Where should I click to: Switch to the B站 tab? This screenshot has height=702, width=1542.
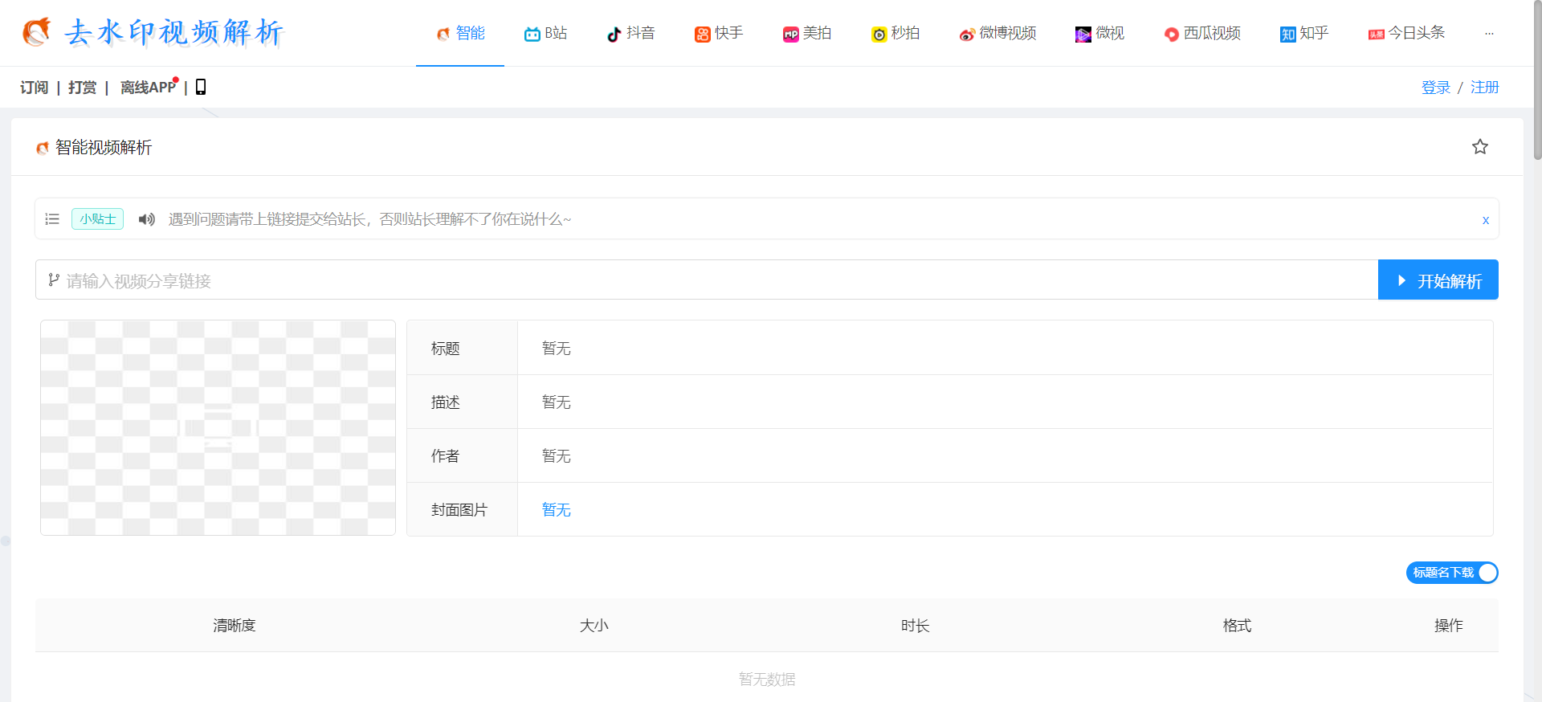(x=545, y=33)
